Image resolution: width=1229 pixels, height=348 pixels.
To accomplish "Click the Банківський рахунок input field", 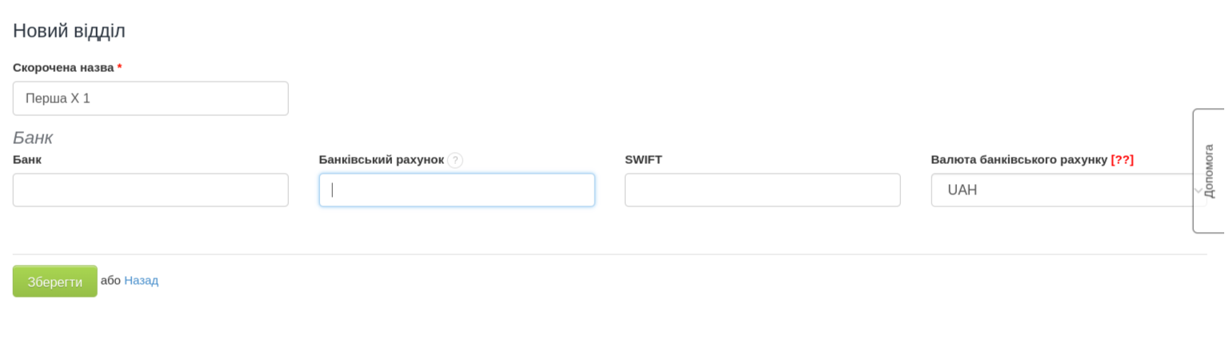I will 457,190.
